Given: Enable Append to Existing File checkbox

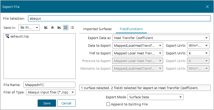Looking at the screenshot, I should coord(108,104).
